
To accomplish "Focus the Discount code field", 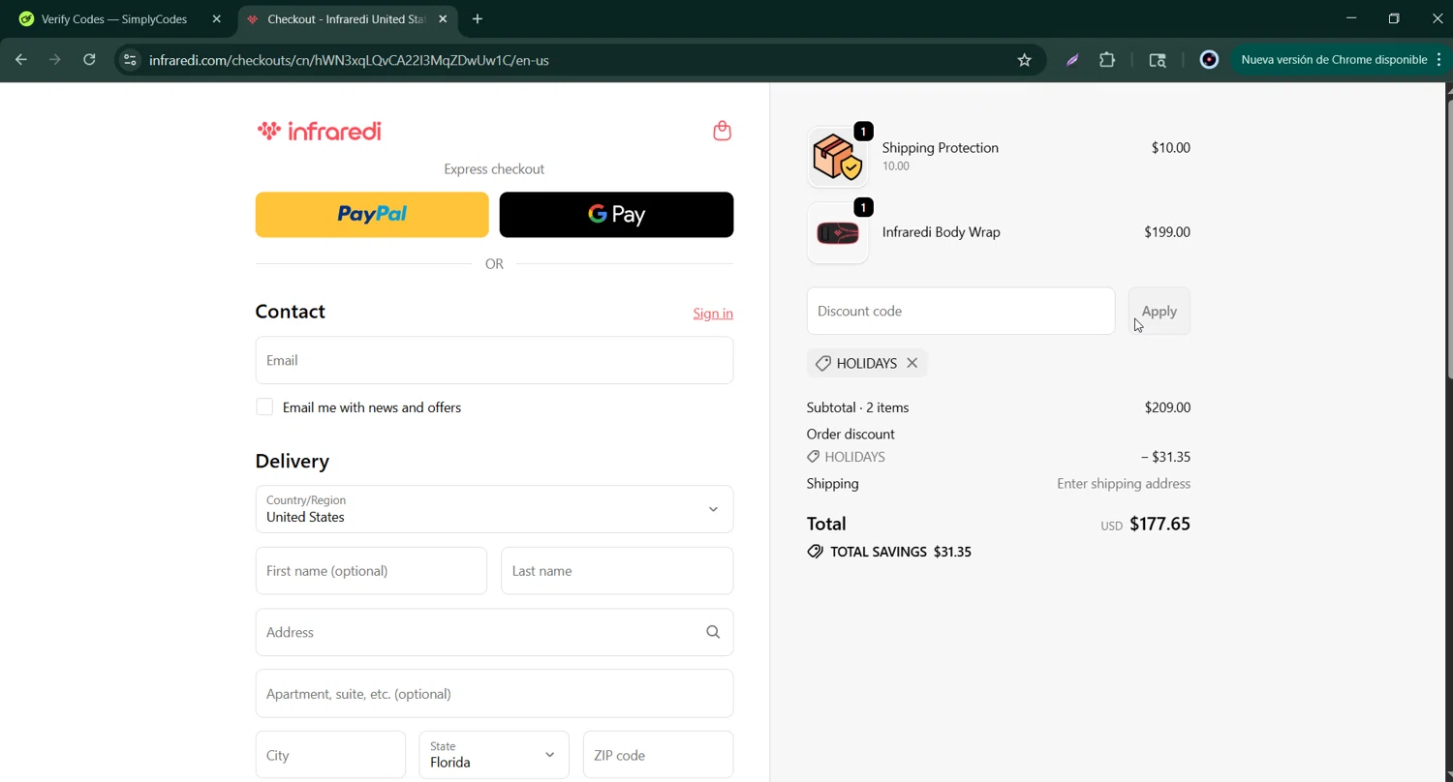I will click(x=961, y=312).
